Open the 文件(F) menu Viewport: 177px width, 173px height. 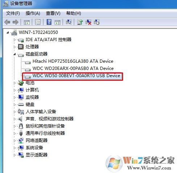click(13, 13)
